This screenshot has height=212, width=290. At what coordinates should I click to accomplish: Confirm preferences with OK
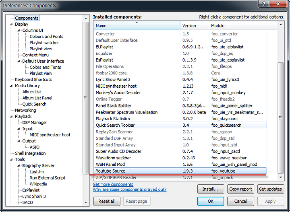[x=211, y=201]
